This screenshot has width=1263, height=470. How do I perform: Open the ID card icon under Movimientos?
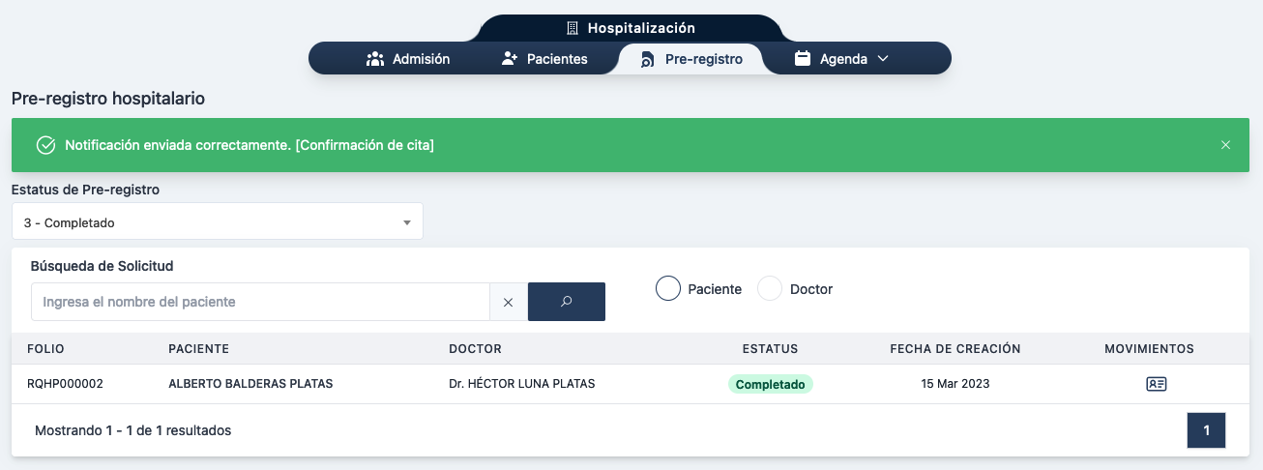click(1156, 384)
